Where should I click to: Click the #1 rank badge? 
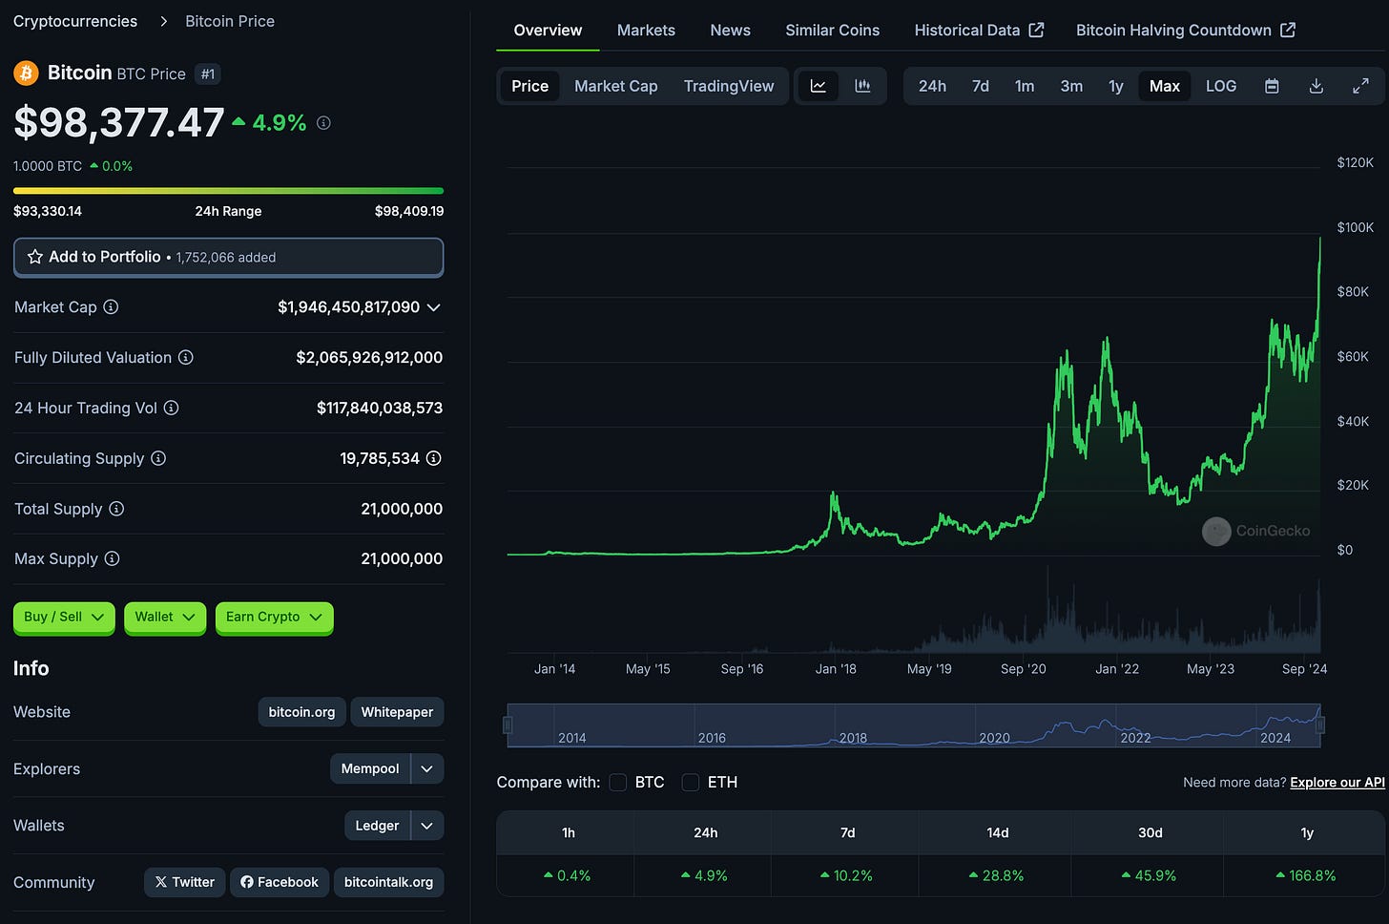coord(207,73)
